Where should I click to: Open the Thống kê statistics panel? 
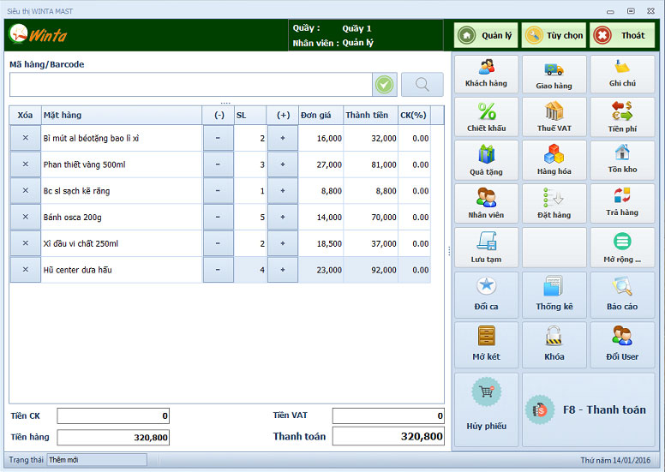click(554, 295)
